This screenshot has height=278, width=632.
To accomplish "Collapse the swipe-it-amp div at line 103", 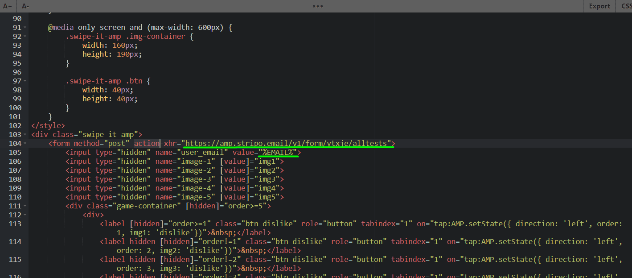I will click(25, 135).
